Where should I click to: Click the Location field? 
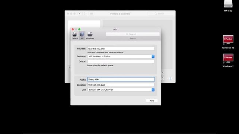tap(121, 85)
